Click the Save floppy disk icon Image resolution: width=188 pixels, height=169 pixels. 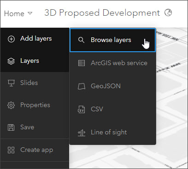point(11,127)
